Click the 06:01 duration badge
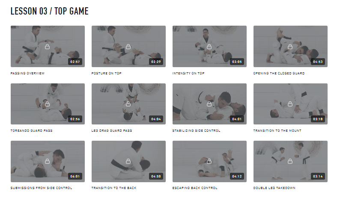This screenshot has width=337, height=204. click(75, 176)
